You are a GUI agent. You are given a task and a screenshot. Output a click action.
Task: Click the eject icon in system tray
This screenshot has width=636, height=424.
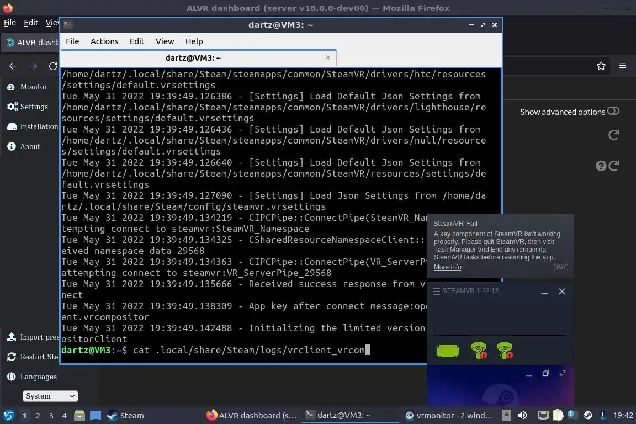click(507, 415)
